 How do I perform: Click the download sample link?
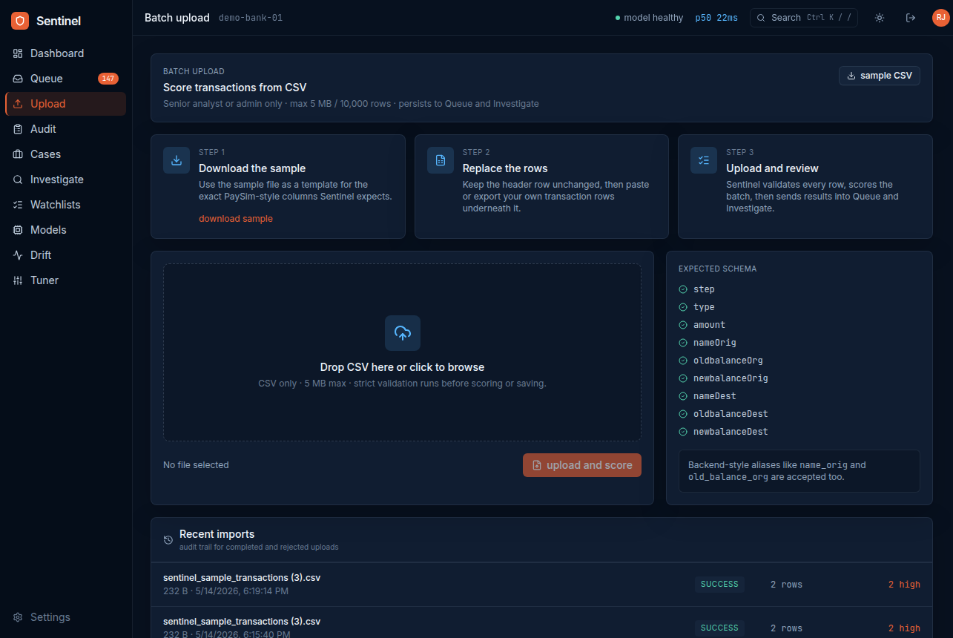236,219
